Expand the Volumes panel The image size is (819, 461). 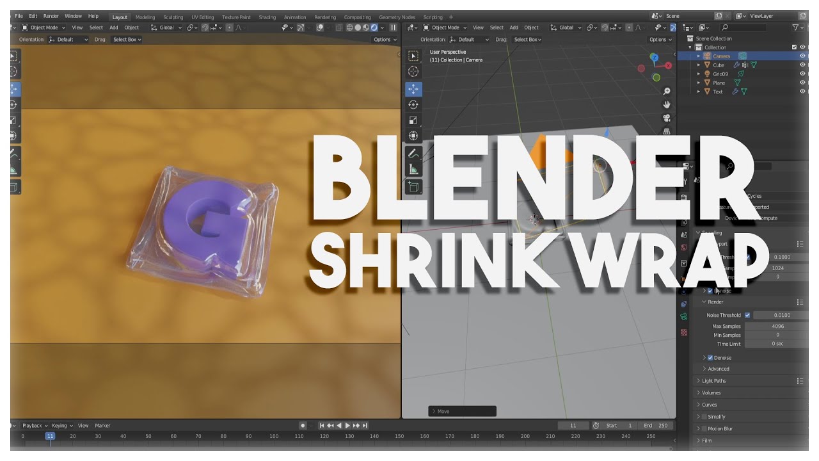(710, 392)
